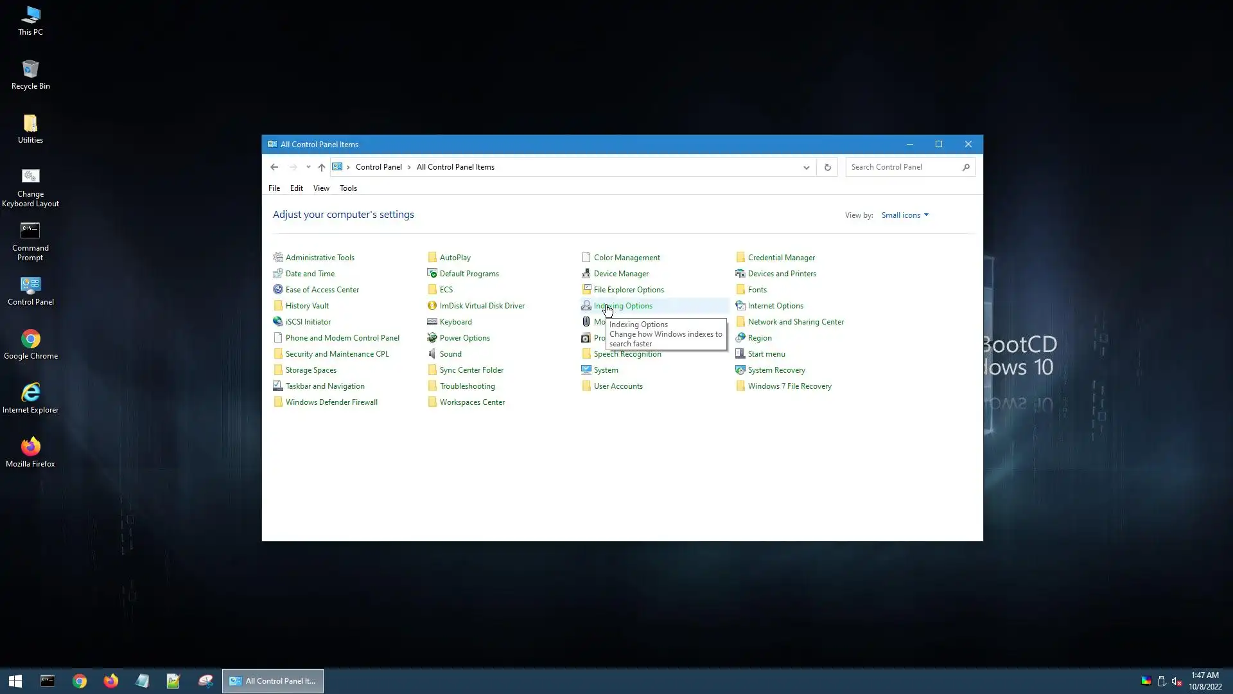Open Network and Sharing Center link

(795, 321)
